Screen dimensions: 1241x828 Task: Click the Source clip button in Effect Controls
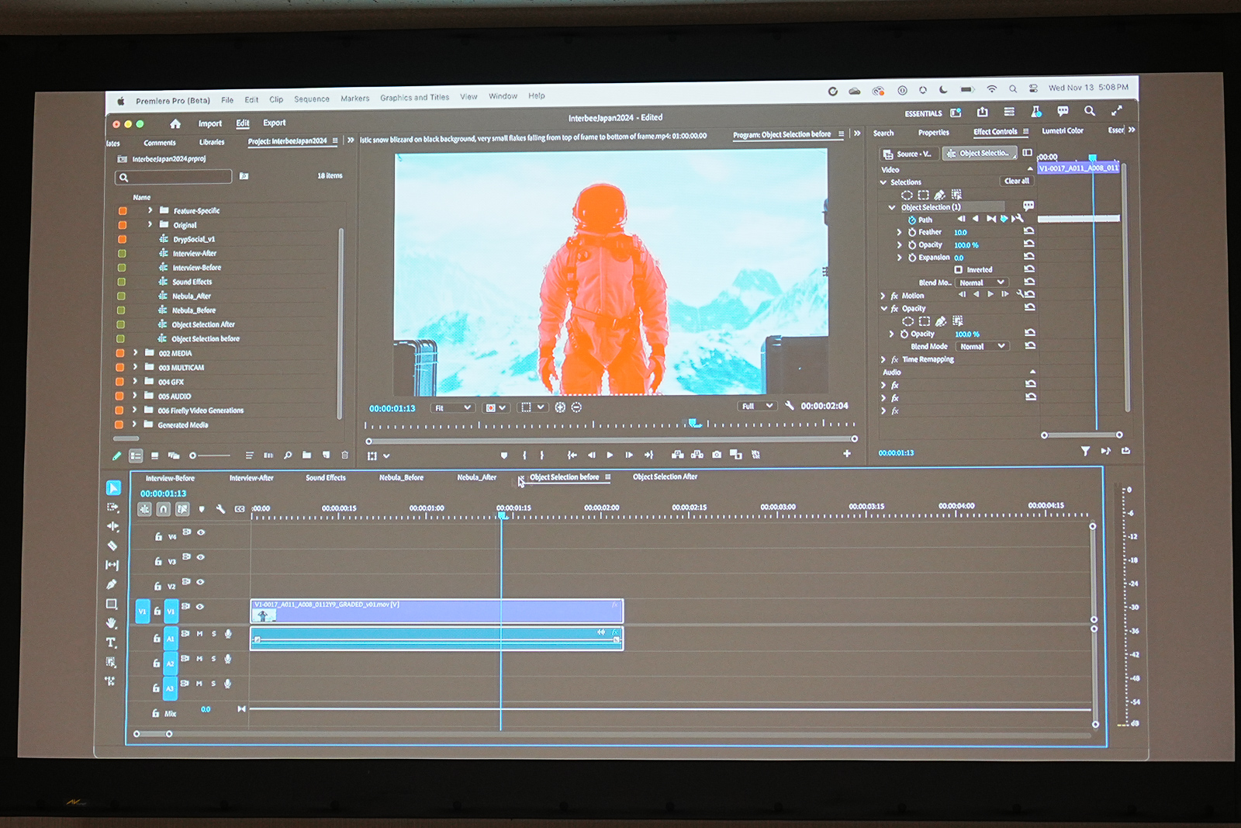[x=910, y=154]
